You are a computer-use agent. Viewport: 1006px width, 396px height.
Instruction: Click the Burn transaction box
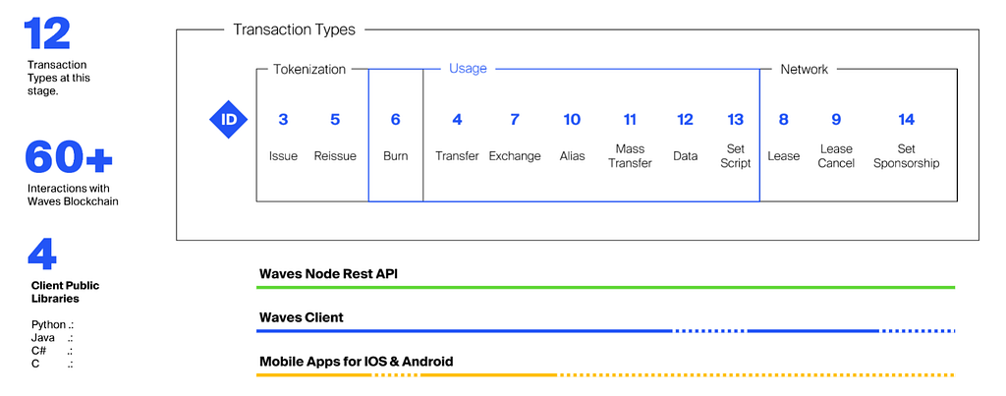pyautogui.click(x=396, y=136)
